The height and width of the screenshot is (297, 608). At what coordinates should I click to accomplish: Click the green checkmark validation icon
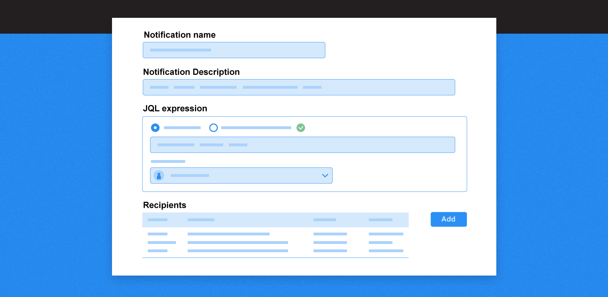coord(301,128)
